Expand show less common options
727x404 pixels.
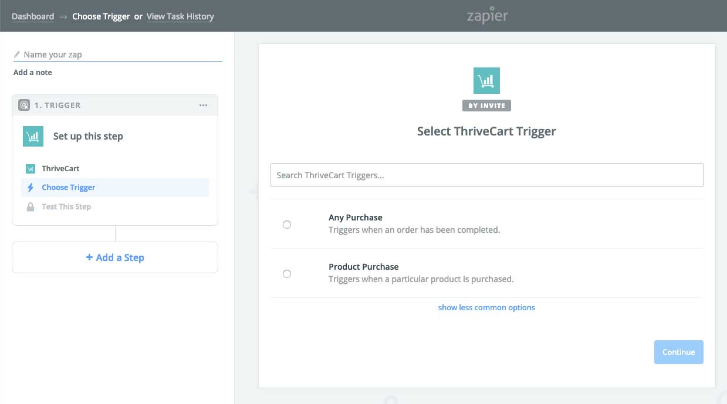(486, 307)
